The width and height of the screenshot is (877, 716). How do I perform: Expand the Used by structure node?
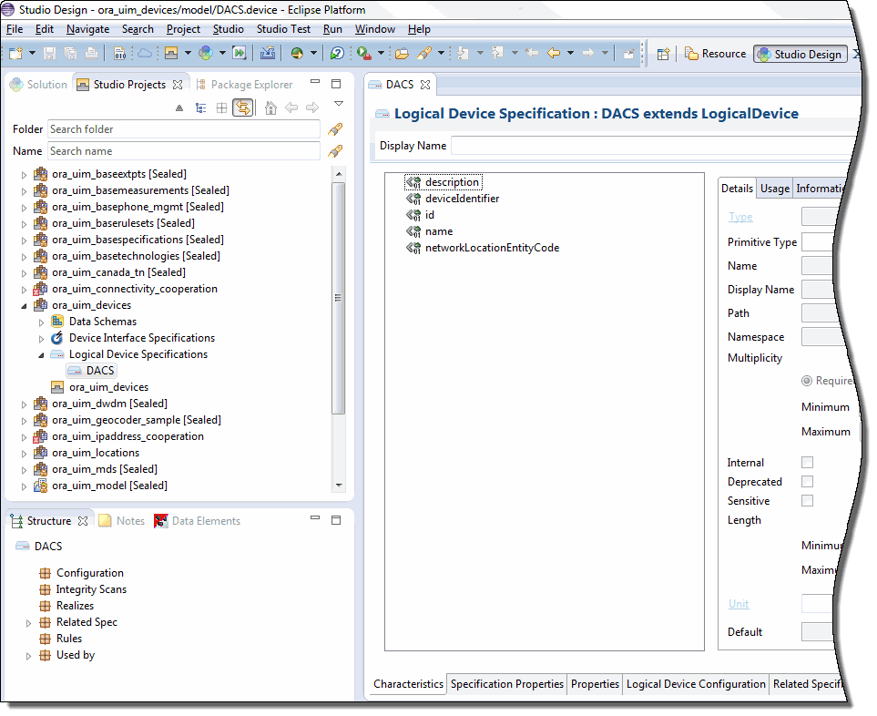(x=28, y=656)
